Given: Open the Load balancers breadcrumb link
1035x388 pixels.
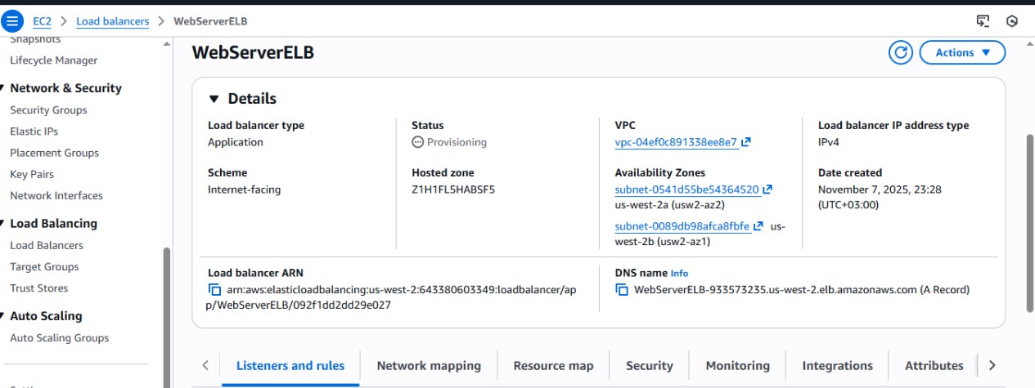Looking at the screenshot, I should point(112,21).
